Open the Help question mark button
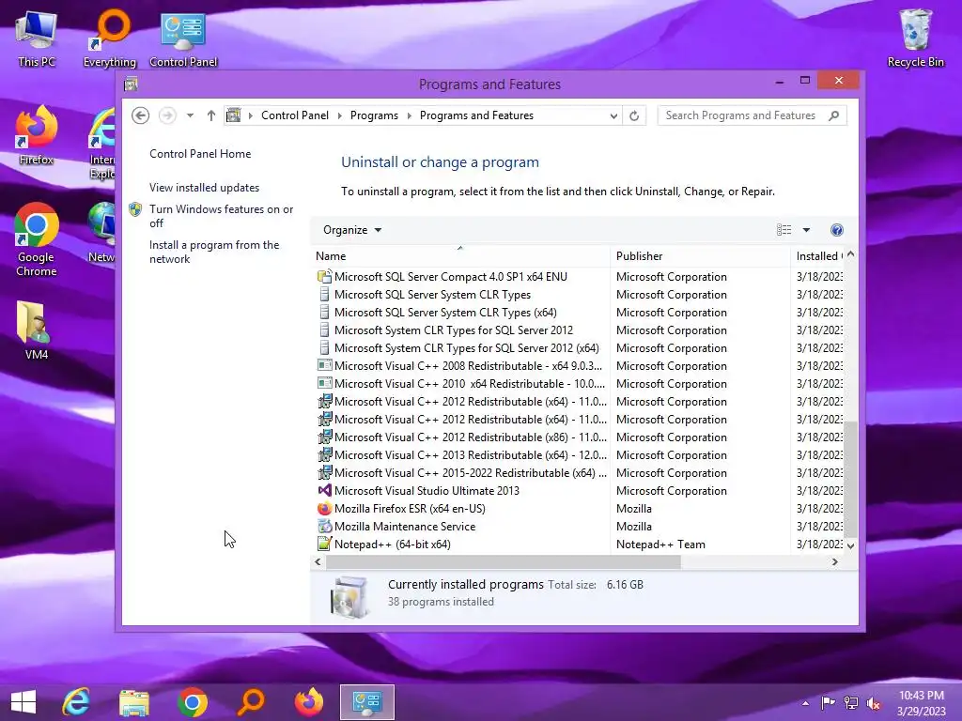 837,230
